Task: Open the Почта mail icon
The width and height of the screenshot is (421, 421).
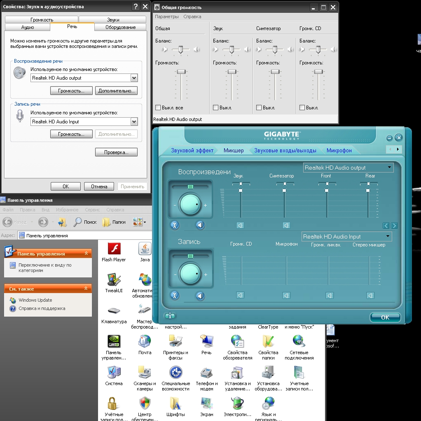Action: click(145, 341)
